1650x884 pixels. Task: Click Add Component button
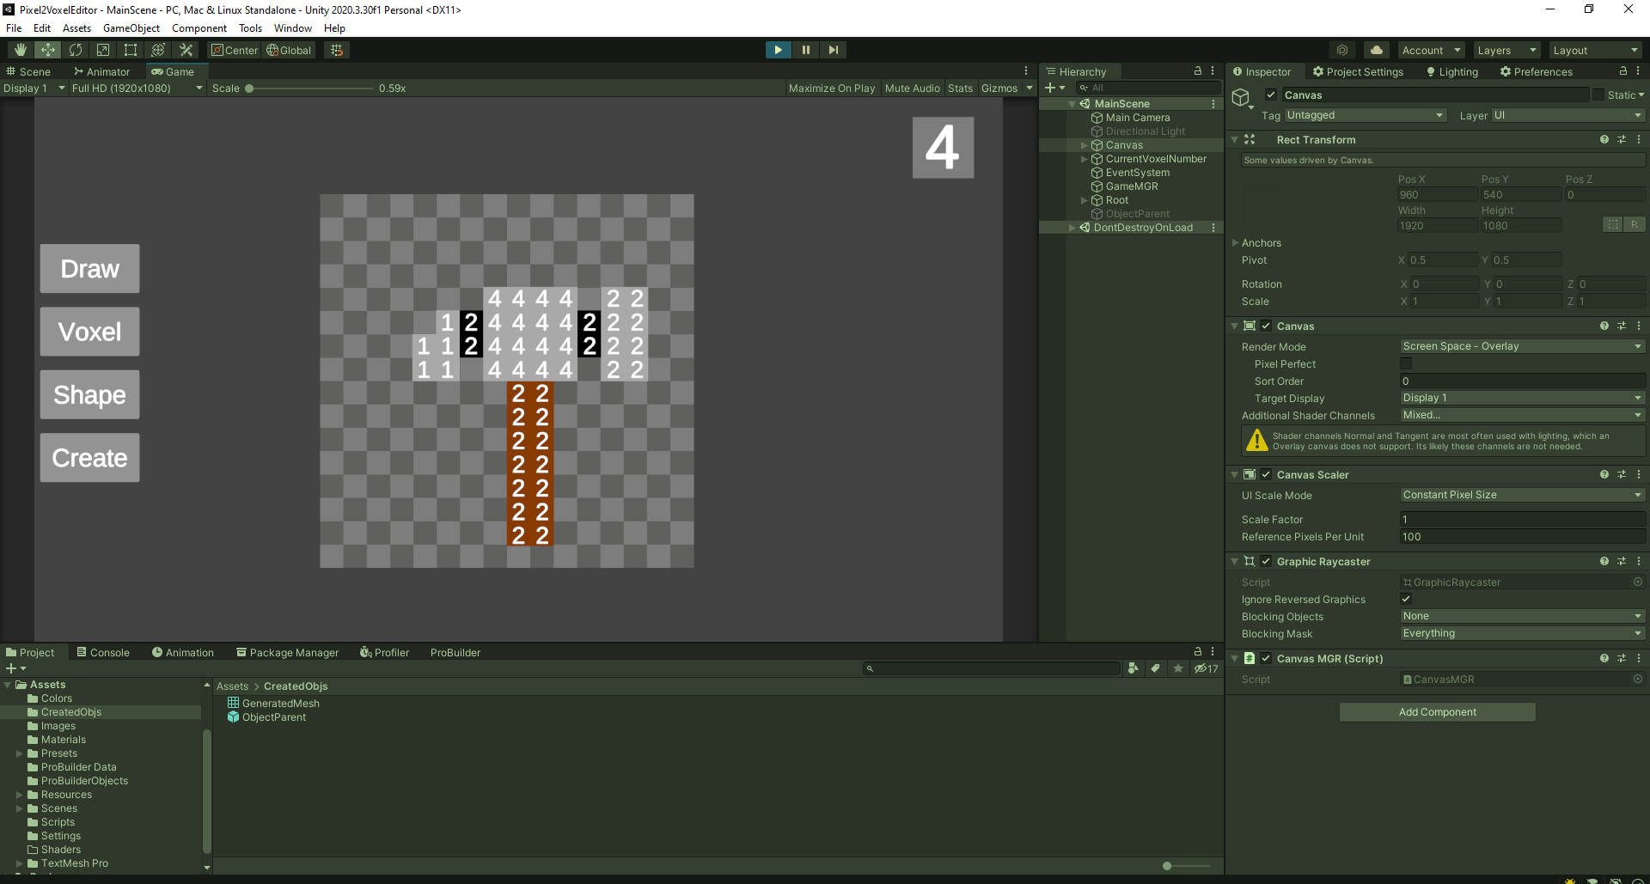1437,712
